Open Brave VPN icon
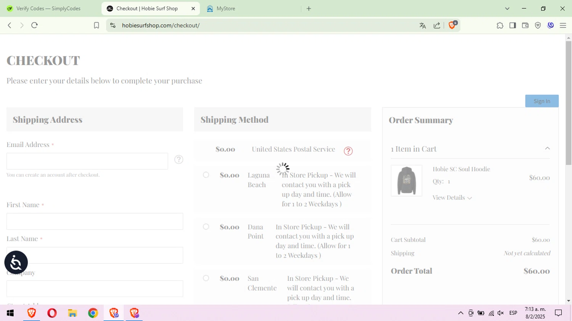The width and height of the screenshot is (572, 321). coord(538,26)
